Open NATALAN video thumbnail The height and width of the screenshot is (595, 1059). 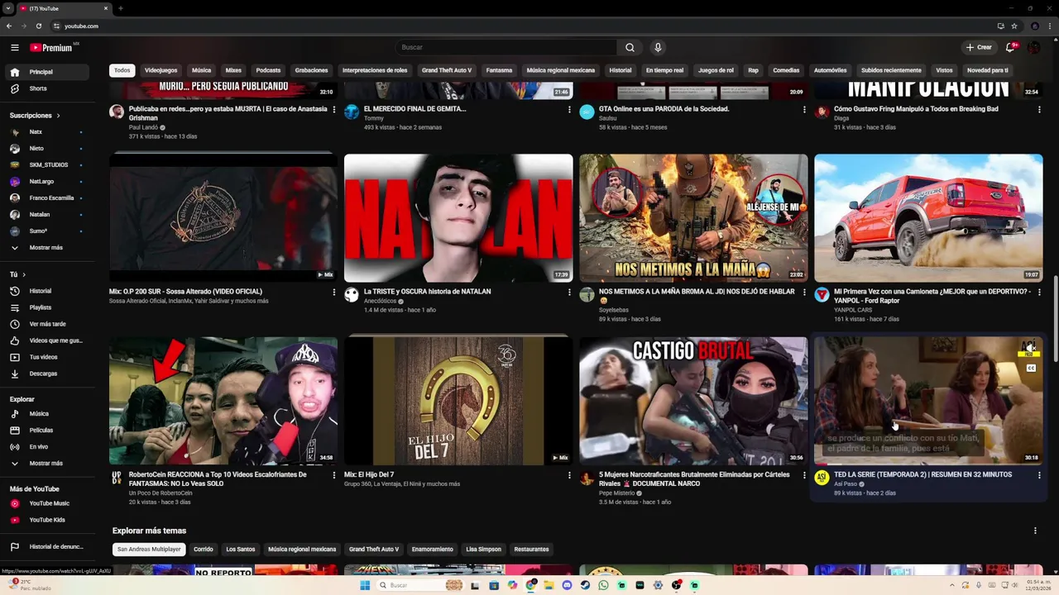coord(458,218)
